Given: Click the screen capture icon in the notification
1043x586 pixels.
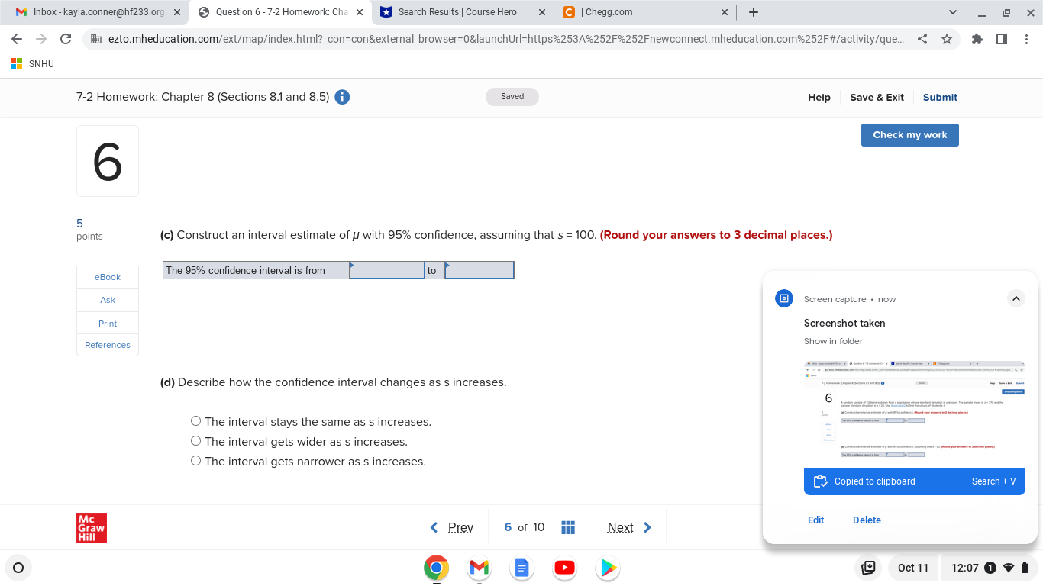Looking at the screenshot, I should [783, 298].
